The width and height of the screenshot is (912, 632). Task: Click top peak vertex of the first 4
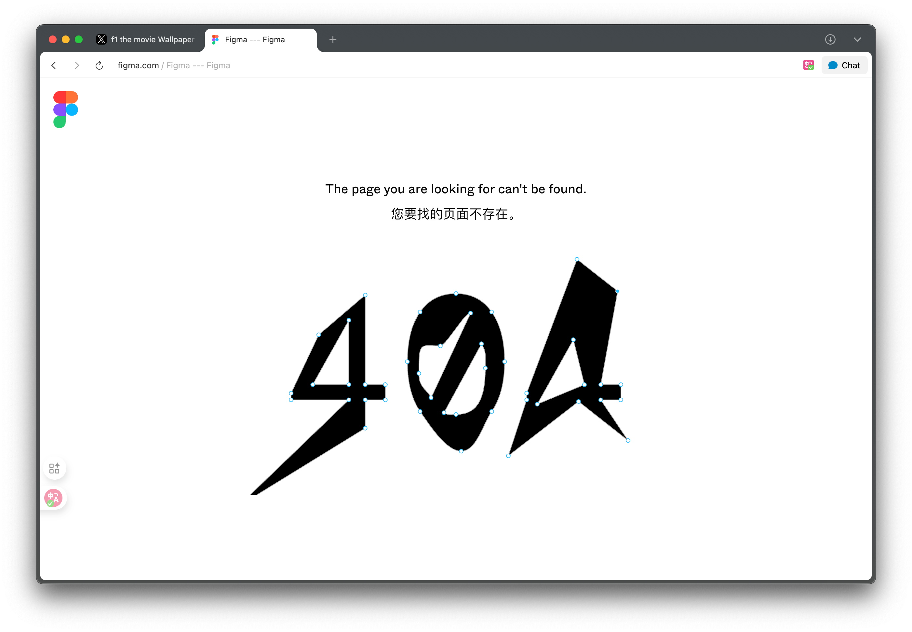pos(365,295)
